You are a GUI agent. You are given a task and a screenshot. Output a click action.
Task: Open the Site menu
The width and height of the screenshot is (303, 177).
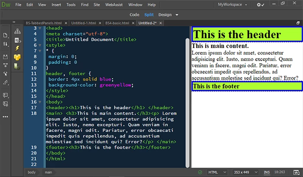(x=97, y=5)
